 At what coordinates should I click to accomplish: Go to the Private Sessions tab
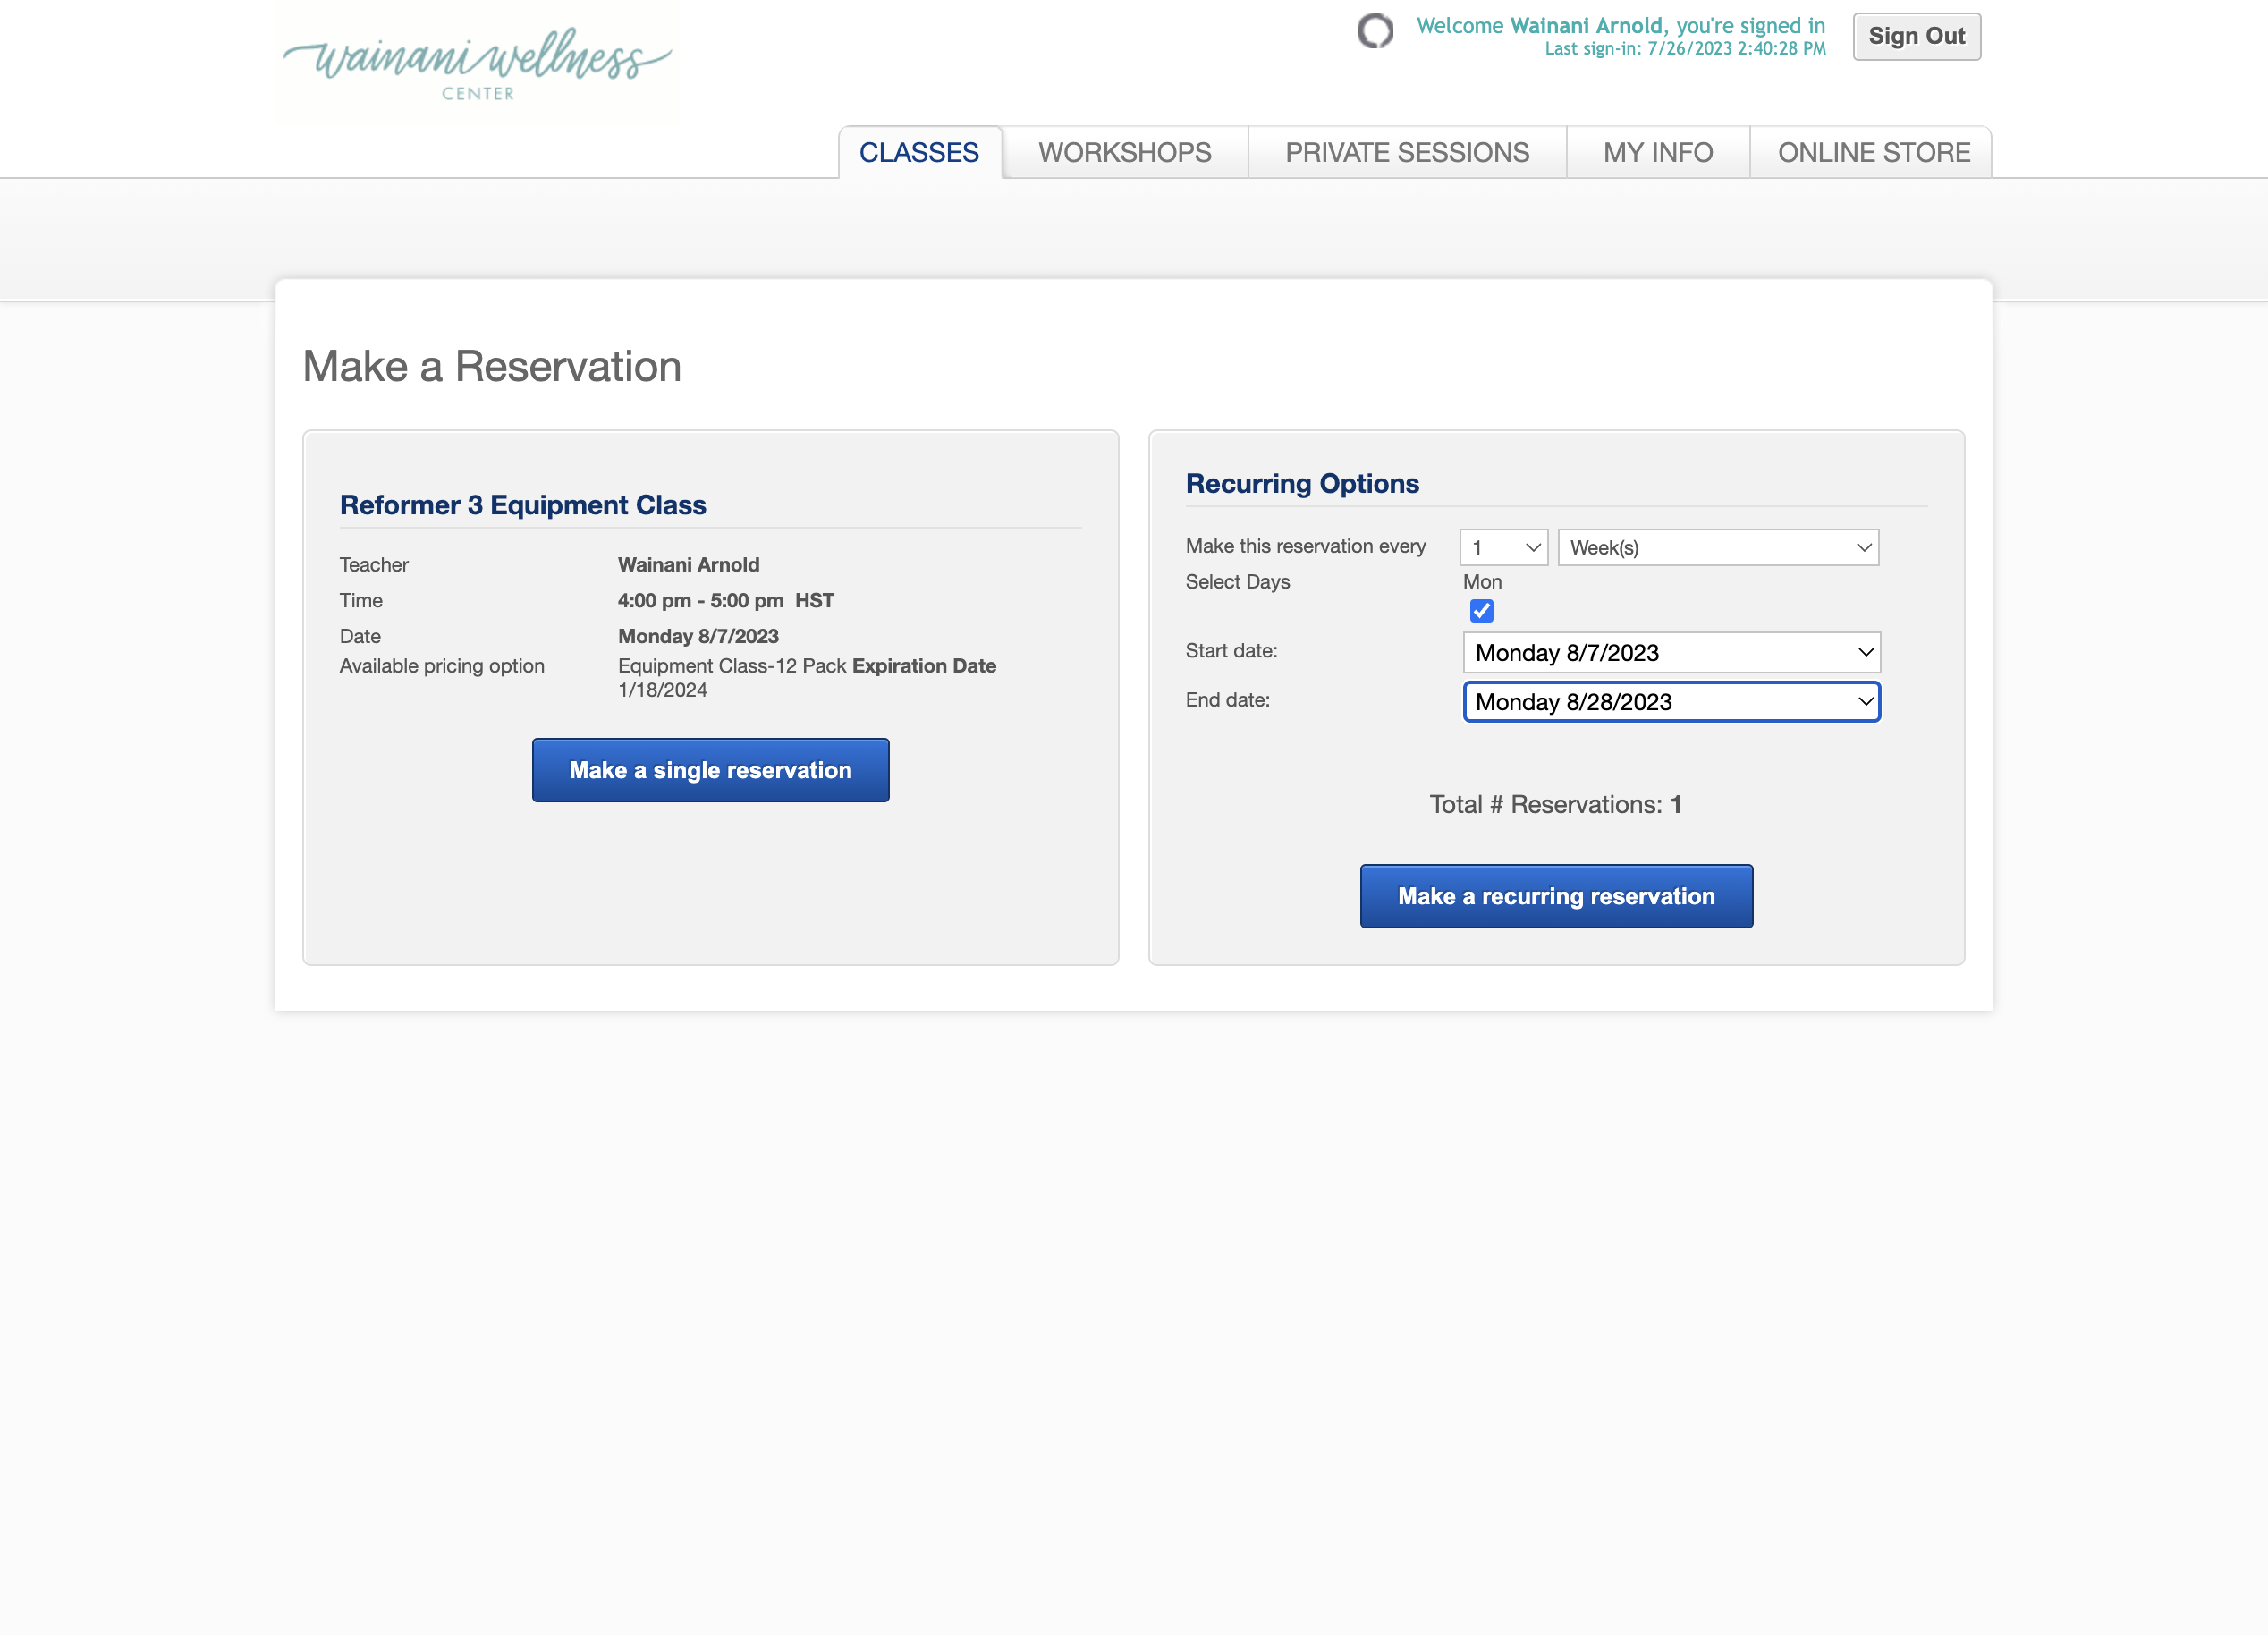tap(1407, 153)
